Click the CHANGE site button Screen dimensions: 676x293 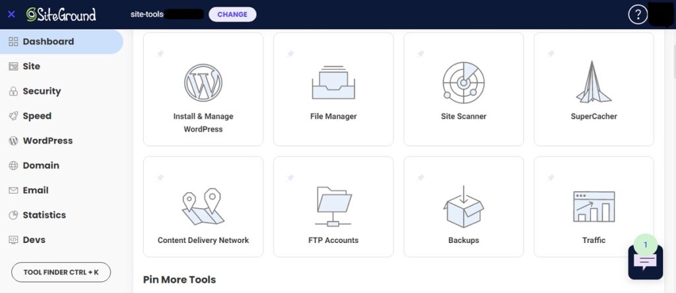point(232,14)
